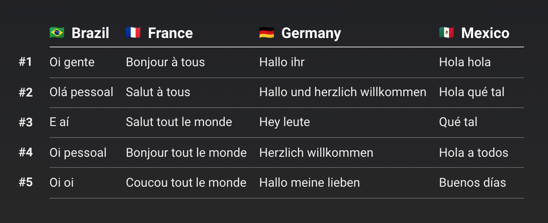Select "Hallo und herzlich willkommen" cell

pyautogui.click(x=342, y=92)
